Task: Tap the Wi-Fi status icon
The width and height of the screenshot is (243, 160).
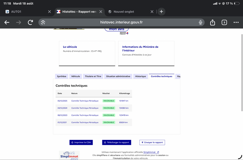Action: [x=220, y=3]
